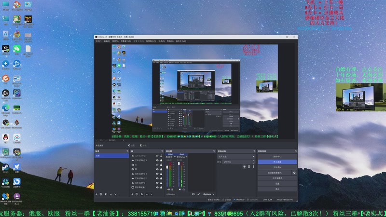Open Steam desktop icon
Viewport: 386px width, 217px height.
(x=5, y=168)
